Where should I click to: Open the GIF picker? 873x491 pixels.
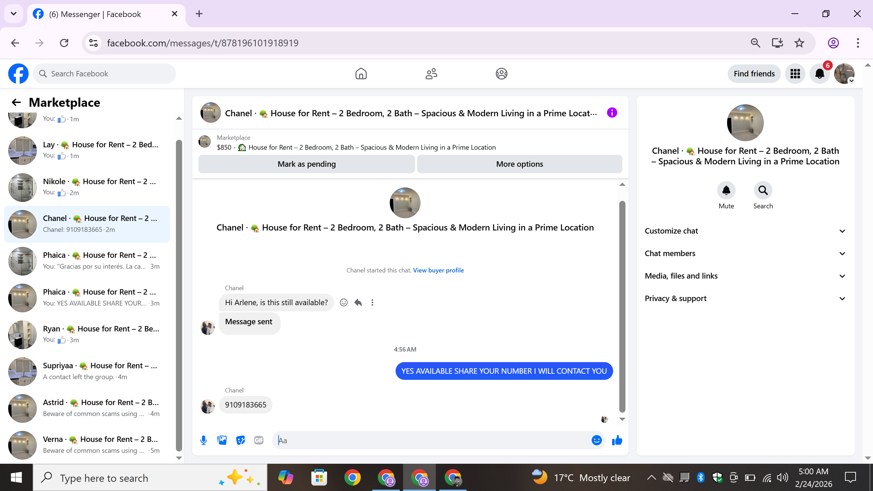point(259,440)
